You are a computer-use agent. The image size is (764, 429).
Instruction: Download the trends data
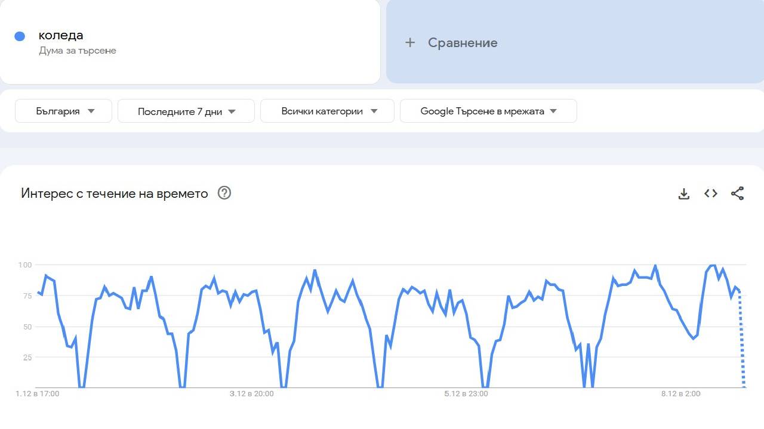pos(683,193)
